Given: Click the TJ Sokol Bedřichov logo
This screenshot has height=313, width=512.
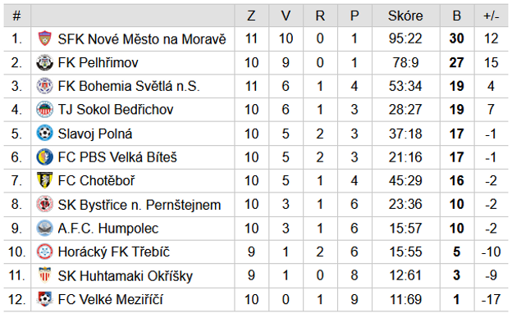Looking at the screenshot, I should coord(45,110).
